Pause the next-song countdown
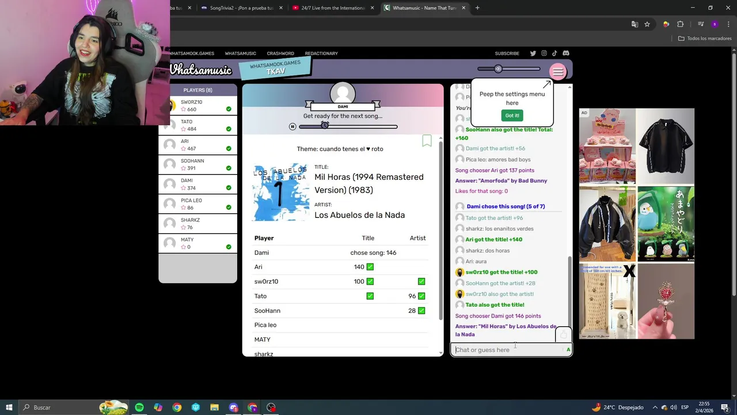 (x=292, y=126)
